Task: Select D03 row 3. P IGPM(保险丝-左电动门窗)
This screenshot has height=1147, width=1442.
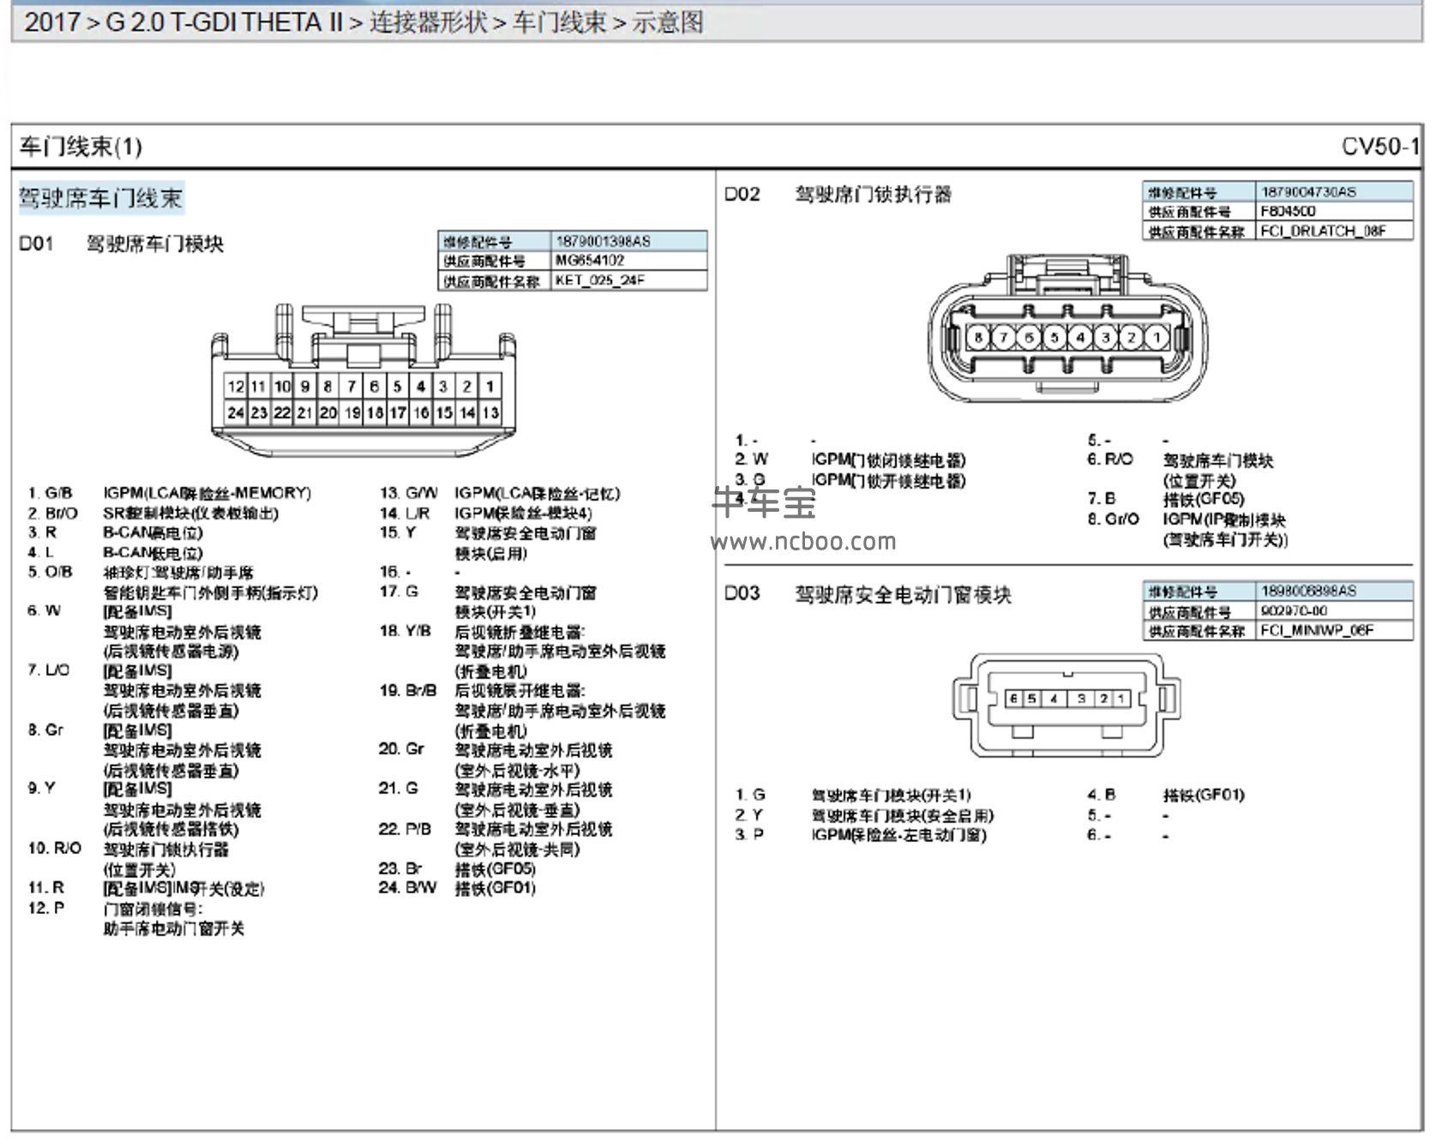Action: (861, 835)
